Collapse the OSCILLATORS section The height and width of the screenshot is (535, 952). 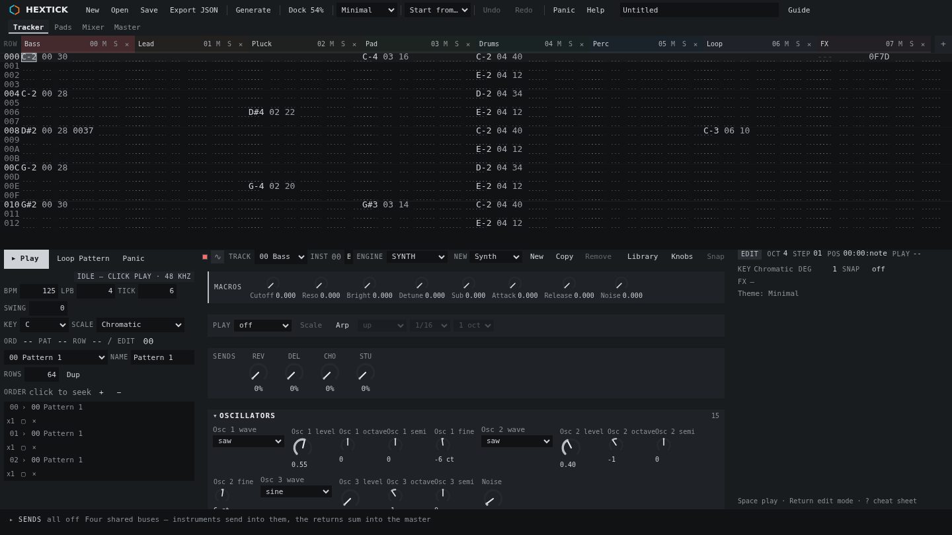244,415
